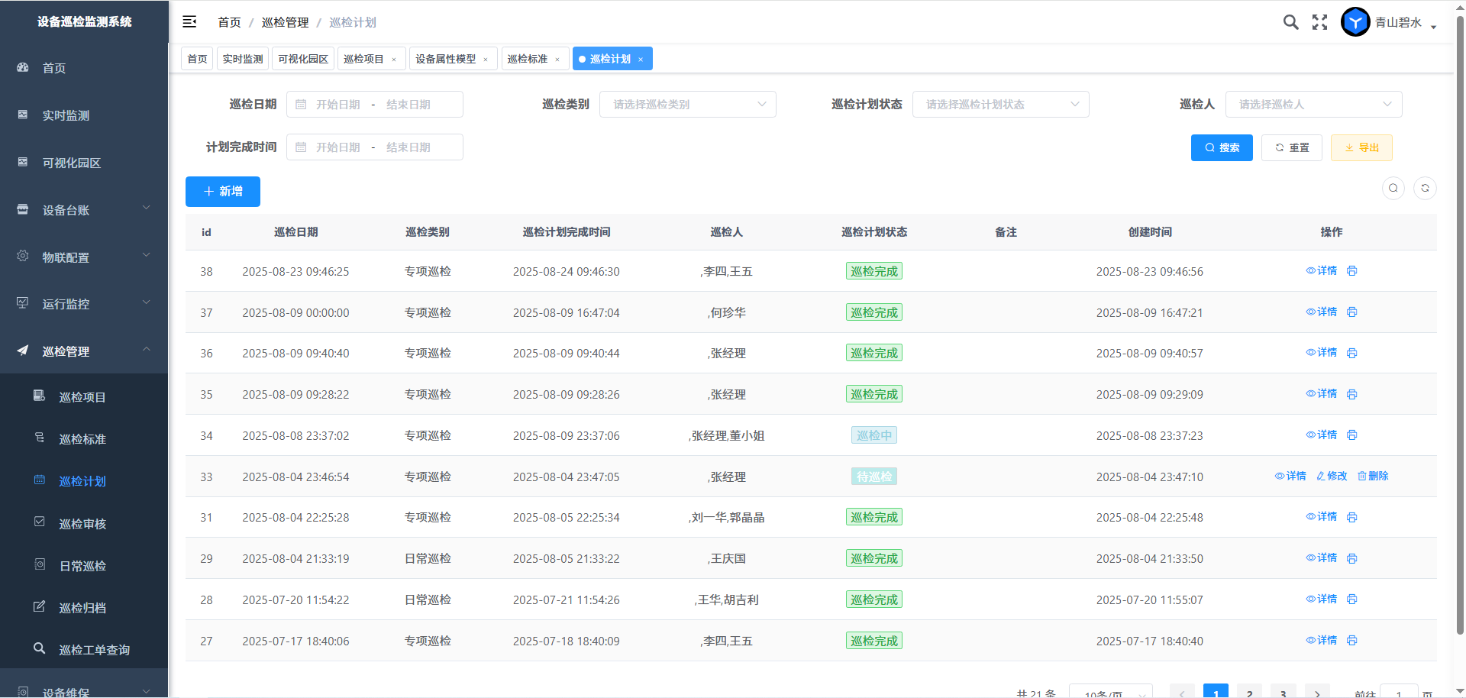Open the header search magnifier icon

coord(1290,22)
